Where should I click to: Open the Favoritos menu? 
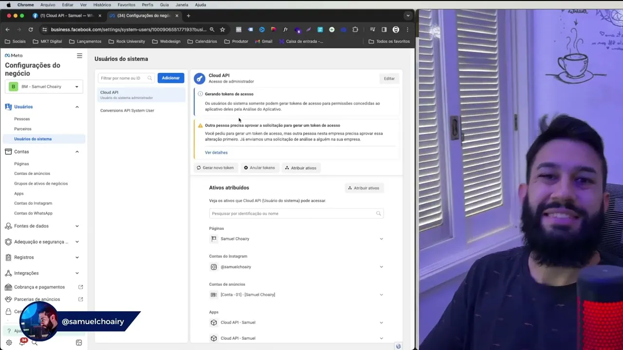point(127,5)
